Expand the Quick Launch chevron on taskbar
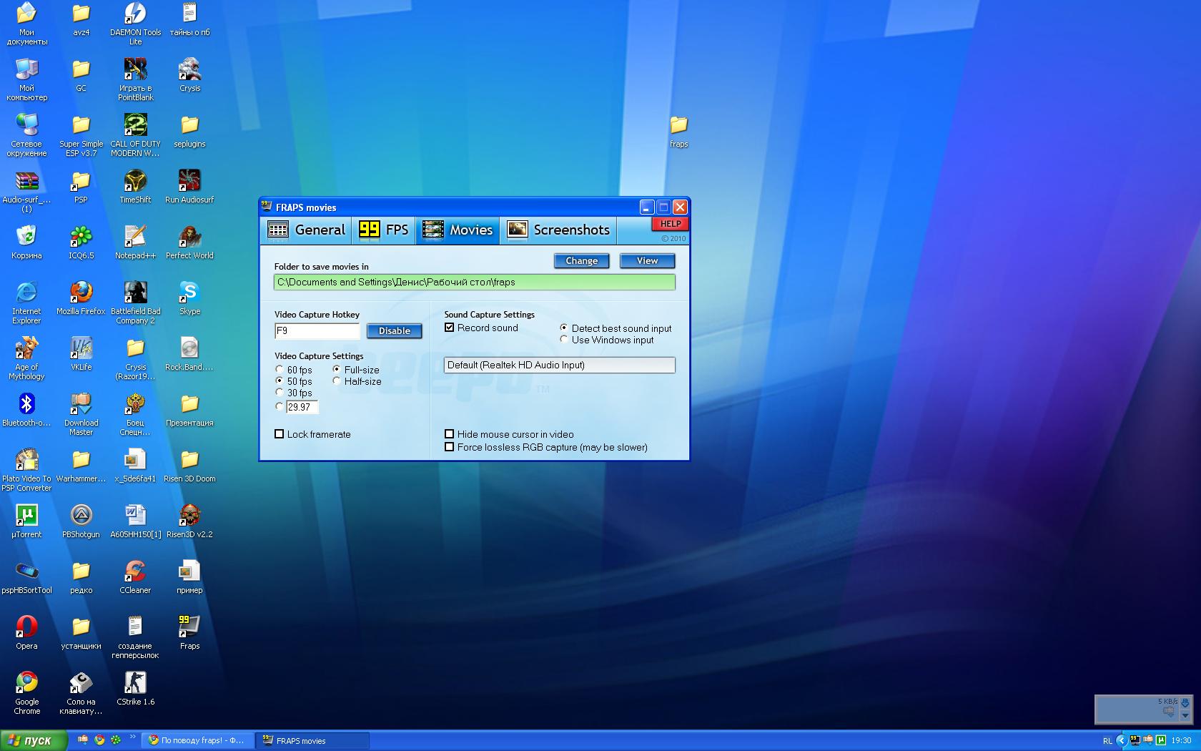 click(133, 738)
